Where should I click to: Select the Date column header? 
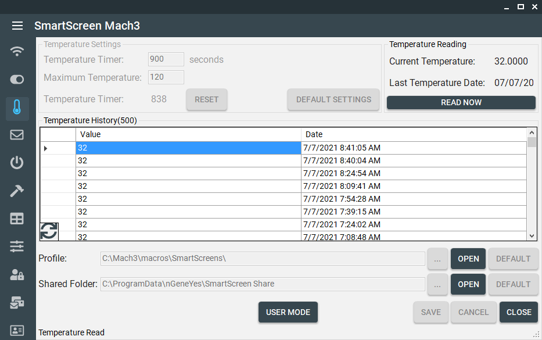pos(414,134)
